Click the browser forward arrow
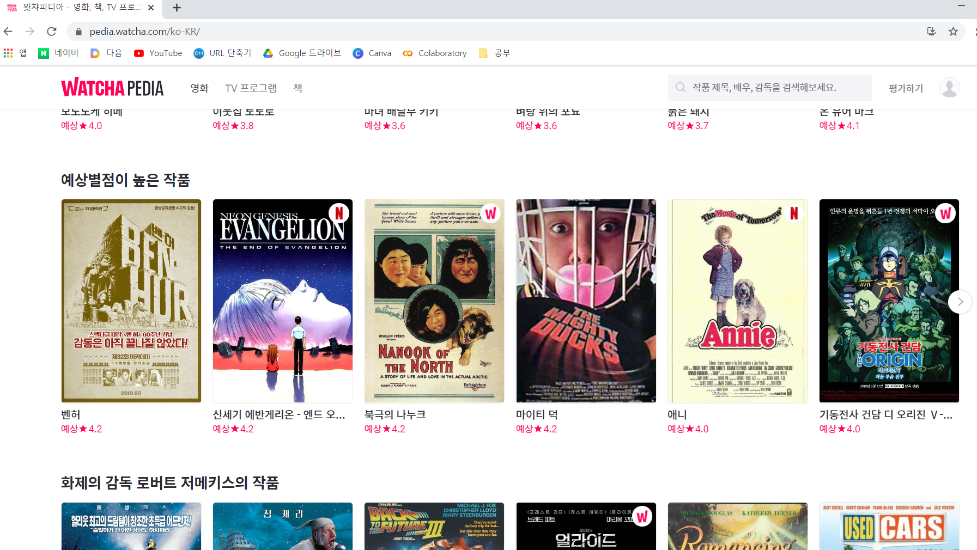The height and width of the screenshot is (550, 977). pyautogui.click(x=30, y=32)
